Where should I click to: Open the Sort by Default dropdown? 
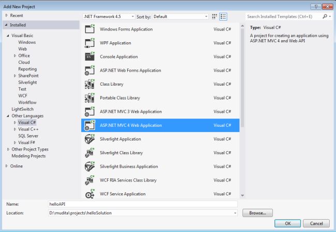180,16
